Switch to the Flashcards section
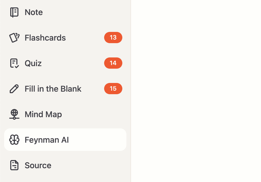 pos(45,38)
